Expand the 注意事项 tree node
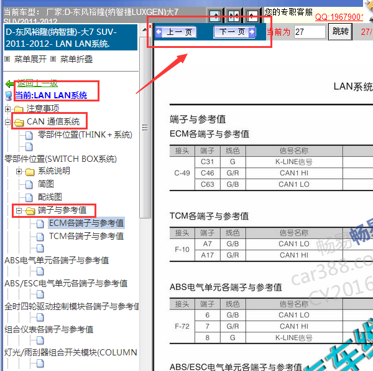The width and height of the screenshot is (373, 371). tap(7, 110)
